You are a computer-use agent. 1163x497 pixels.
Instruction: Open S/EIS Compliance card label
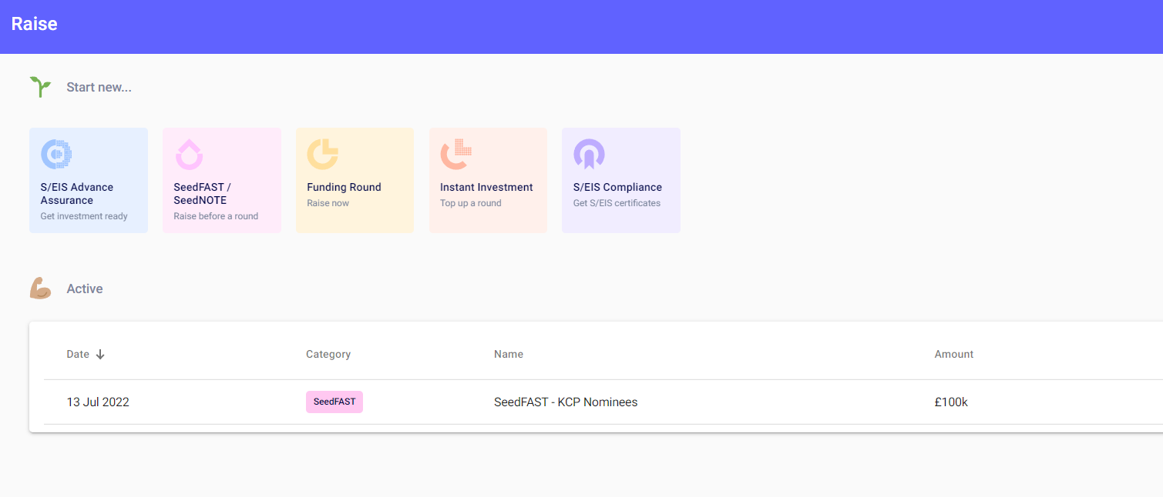pyautogui.click(x=617, y=187)
